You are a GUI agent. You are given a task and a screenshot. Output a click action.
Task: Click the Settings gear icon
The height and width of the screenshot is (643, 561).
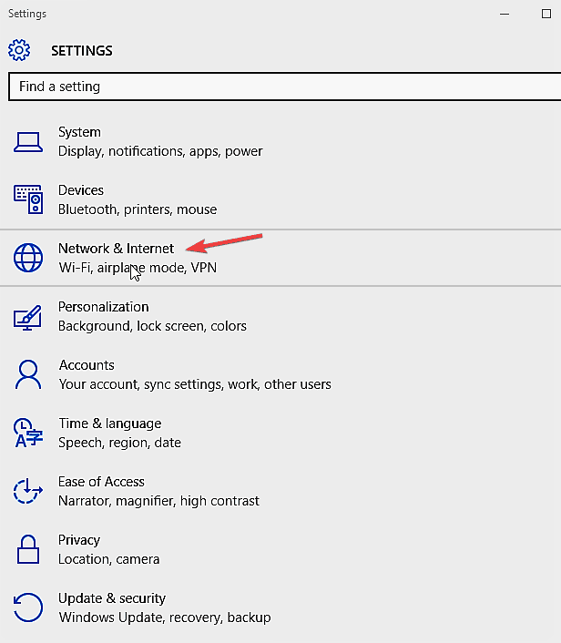(19, 50)
